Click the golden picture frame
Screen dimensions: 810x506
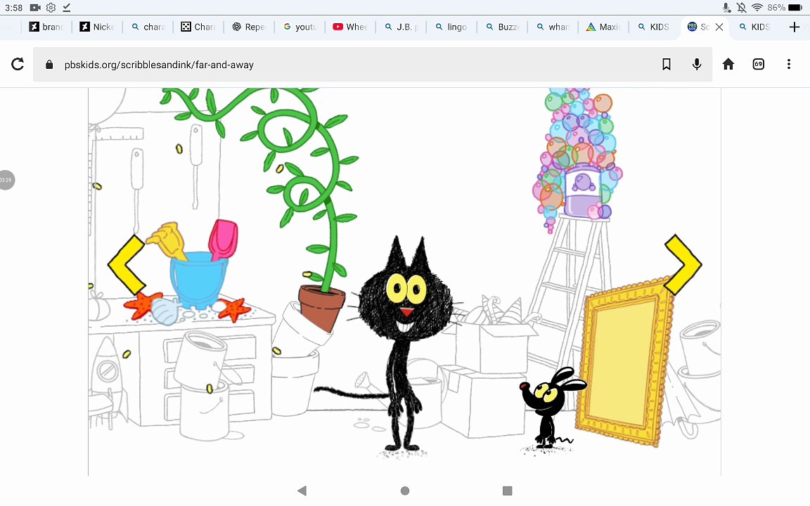624,361
